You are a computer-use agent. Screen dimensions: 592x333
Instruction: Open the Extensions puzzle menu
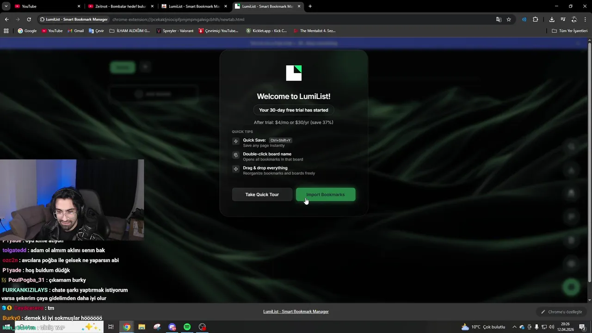pyautogui.click(x=536, y=19)
